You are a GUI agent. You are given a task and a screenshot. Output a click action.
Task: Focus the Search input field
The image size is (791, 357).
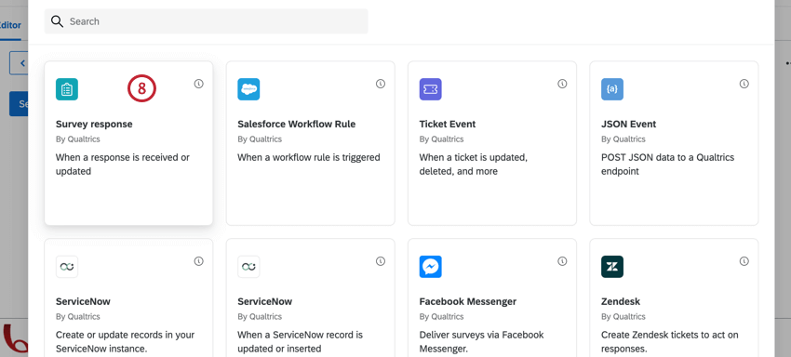(x=206, y=21)
